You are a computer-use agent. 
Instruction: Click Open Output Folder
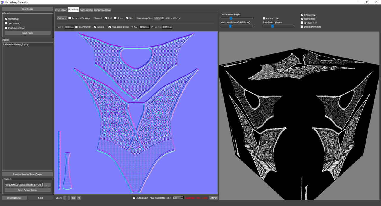(27, 190)
